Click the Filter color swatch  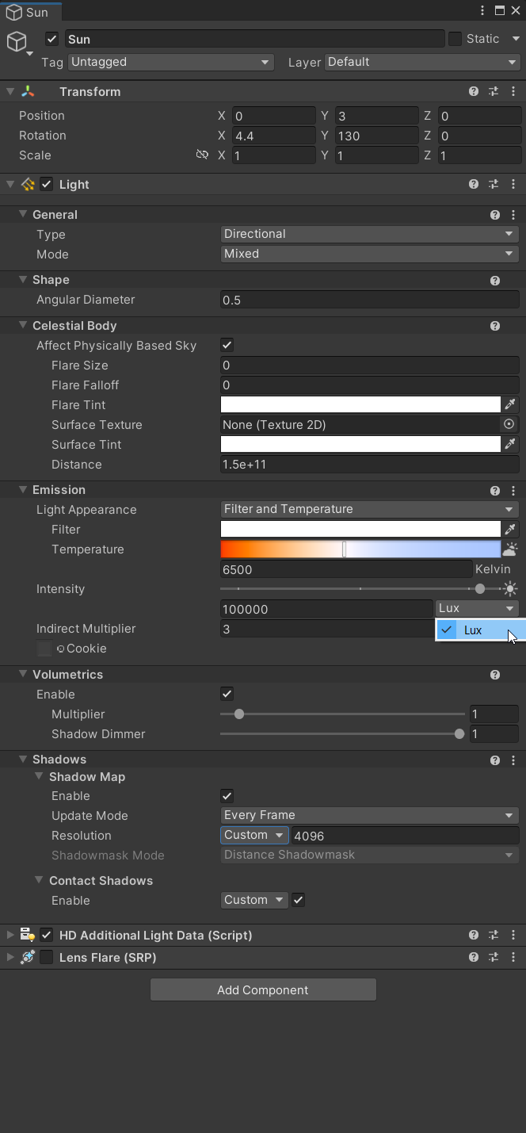pyautogui.click(x=360, y=529)
